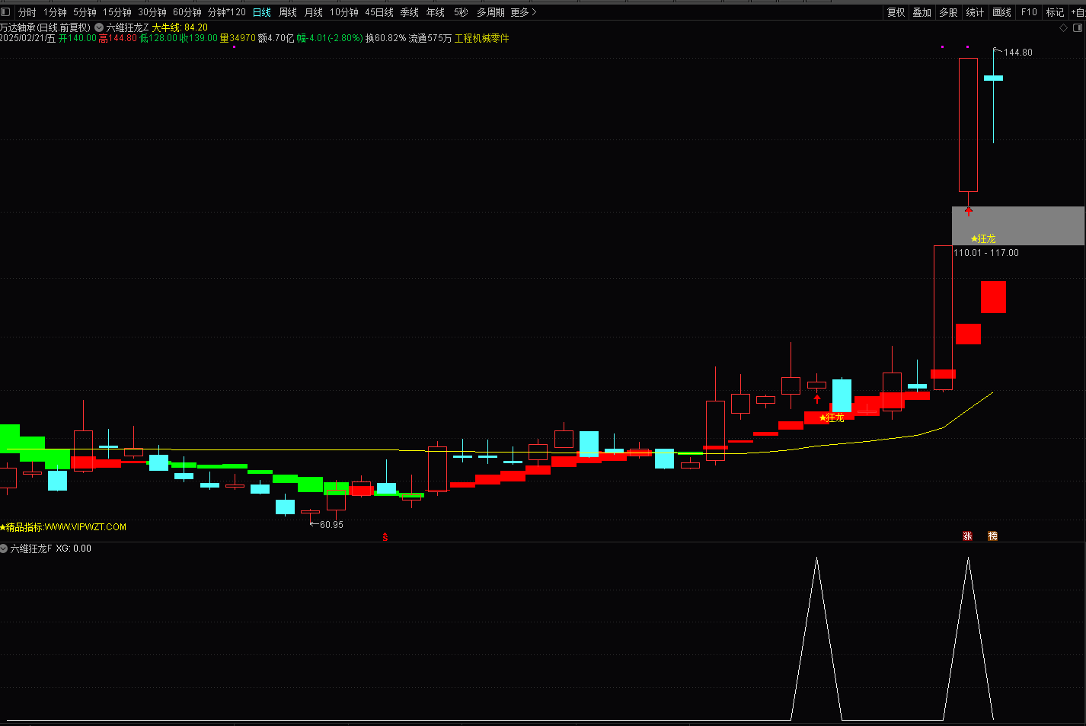Click the XG: 0.00 indicator value
Screen dimensions: 1086x726
(x=74, y=548)
